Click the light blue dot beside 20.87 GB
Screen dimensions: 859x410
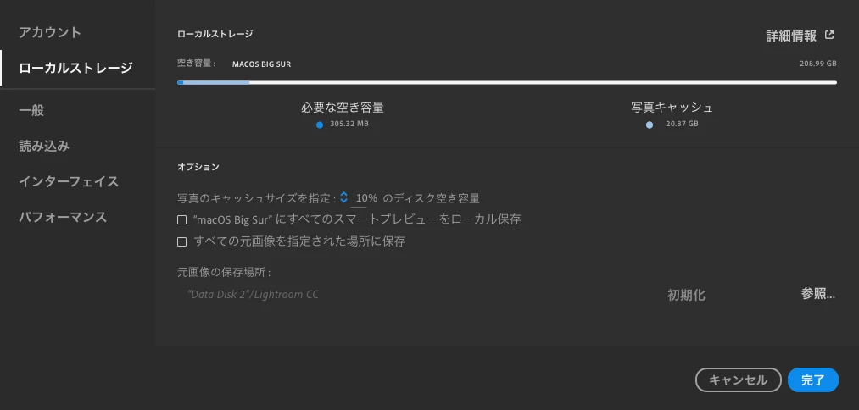pyautogui.click(x=650, y=125)
